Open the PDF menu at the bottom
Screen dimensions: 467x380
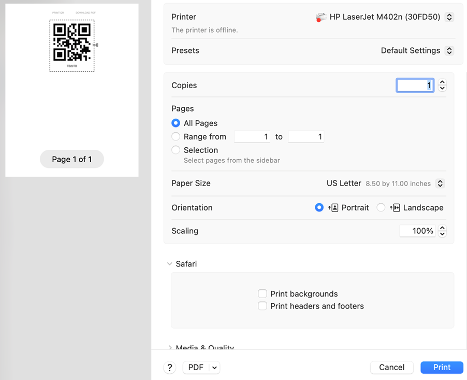(x=201, y=367)
